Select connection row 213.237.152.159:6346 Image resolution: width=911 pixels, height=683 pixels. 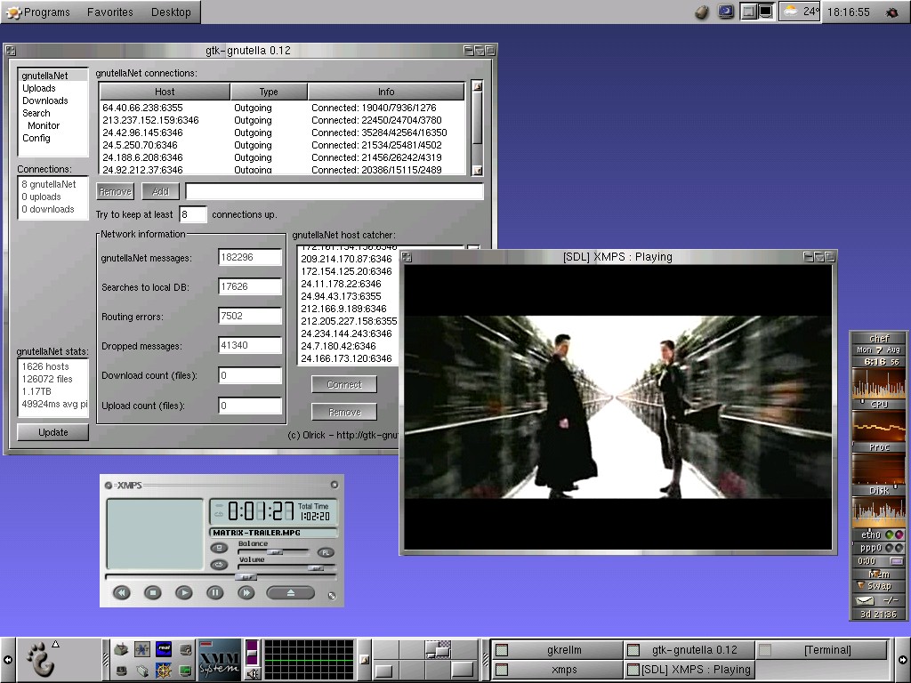pyautogui.click(x=282, y=120)
